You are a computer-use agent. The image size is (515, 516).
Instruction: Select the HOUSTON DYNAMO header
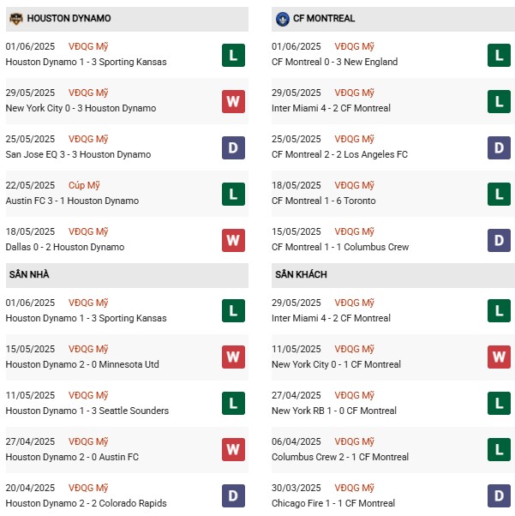coord(127,19)
